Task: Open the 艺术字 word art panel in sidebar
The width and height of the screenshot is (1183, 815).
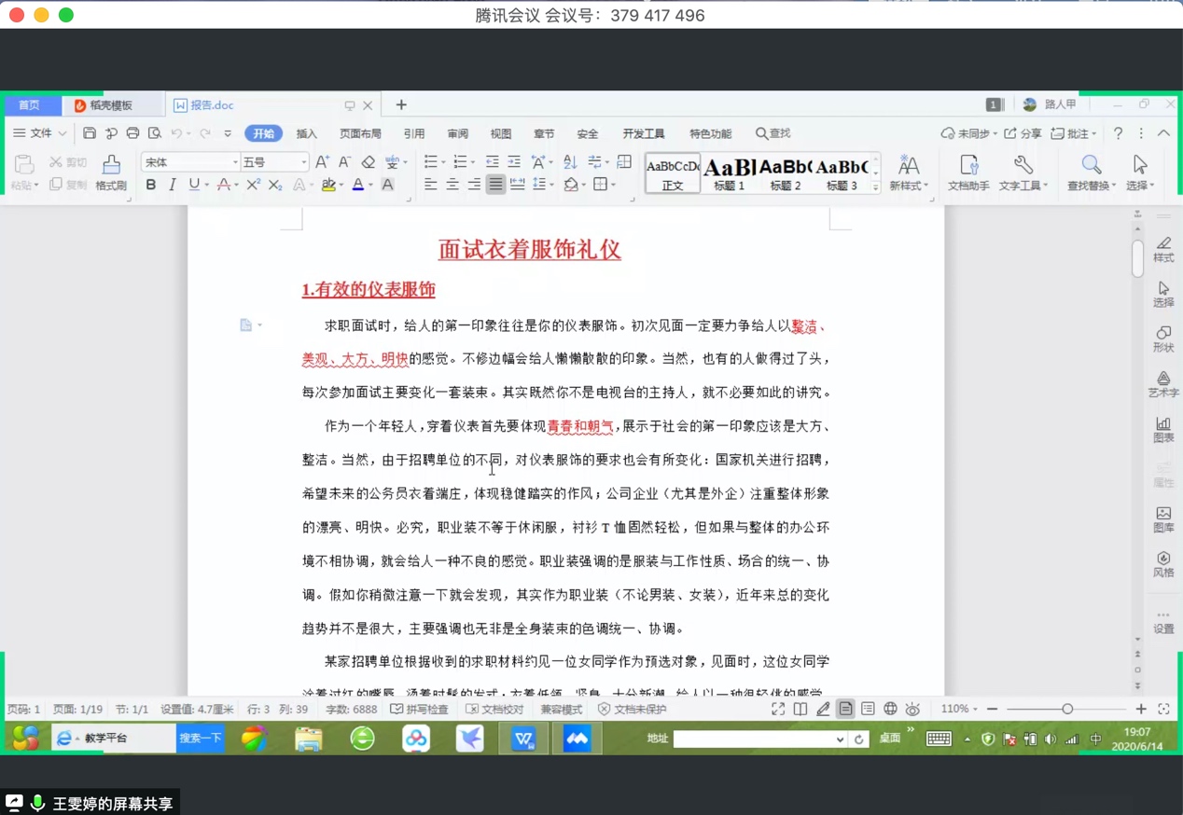Action: click(x=1163, y=383)
